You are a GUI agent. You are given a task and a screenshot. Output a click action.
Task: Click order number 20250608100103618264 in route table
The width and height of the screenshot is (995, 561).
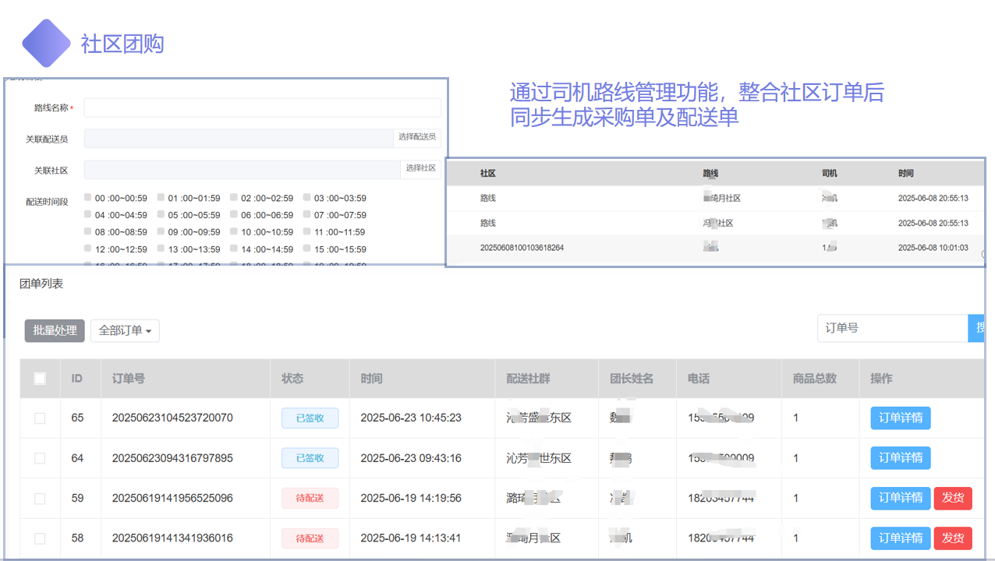522,248
